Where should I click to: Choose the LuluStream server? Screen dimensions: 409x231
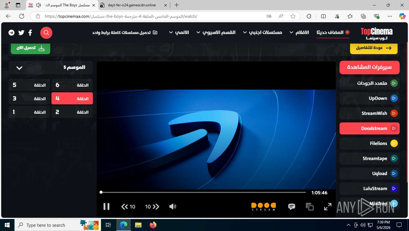370,188
